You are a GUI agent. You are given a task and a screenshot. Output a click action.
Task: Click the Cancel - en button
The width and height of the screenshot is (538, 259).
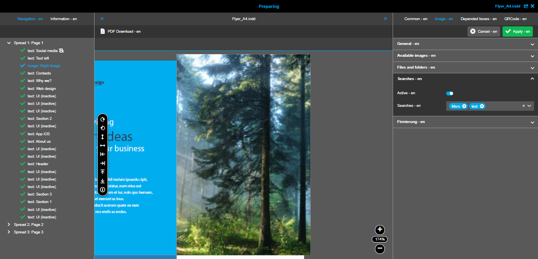tap(484, 32)
